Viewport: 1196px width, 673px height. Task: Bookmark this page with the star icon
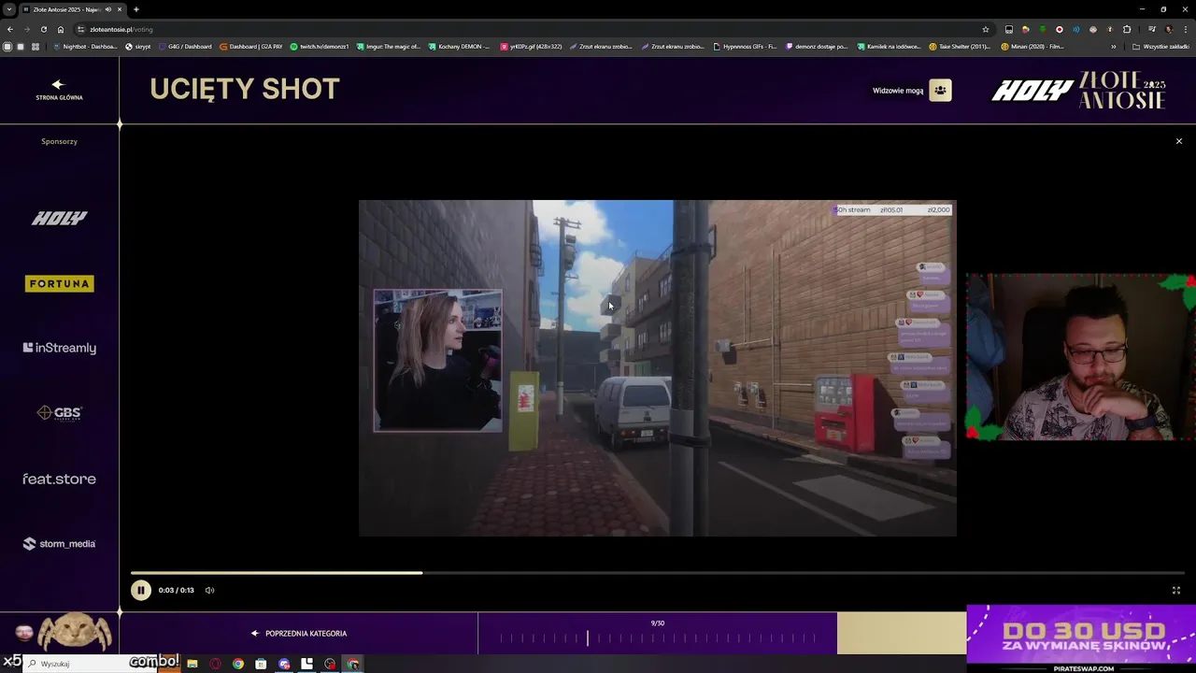tap(986, 29)
